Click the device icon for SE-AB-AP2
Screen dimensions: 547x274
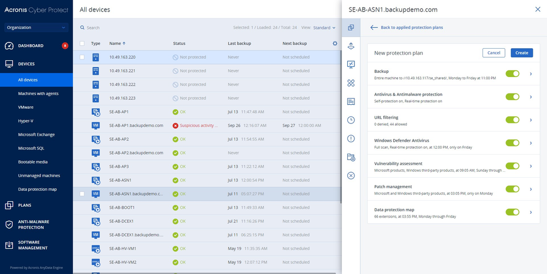(96, 139)
